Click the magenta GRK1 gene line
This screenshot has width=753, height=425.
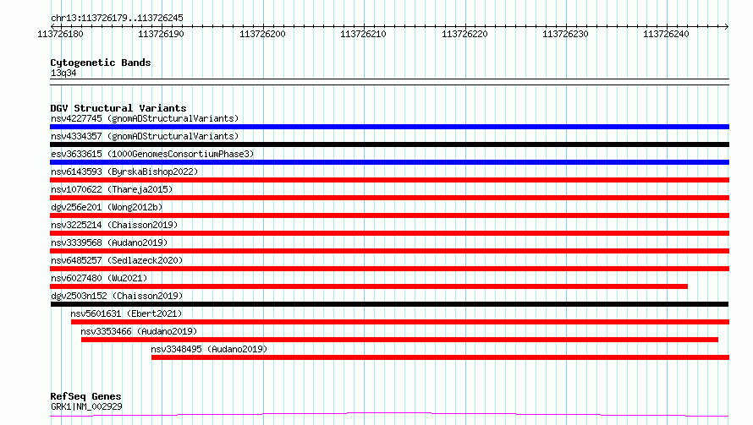point(389,414)
